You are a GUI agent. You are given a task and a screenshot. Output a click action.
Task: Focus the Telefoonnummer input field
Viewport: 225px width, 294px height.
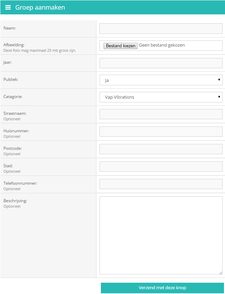coord(161,184)
